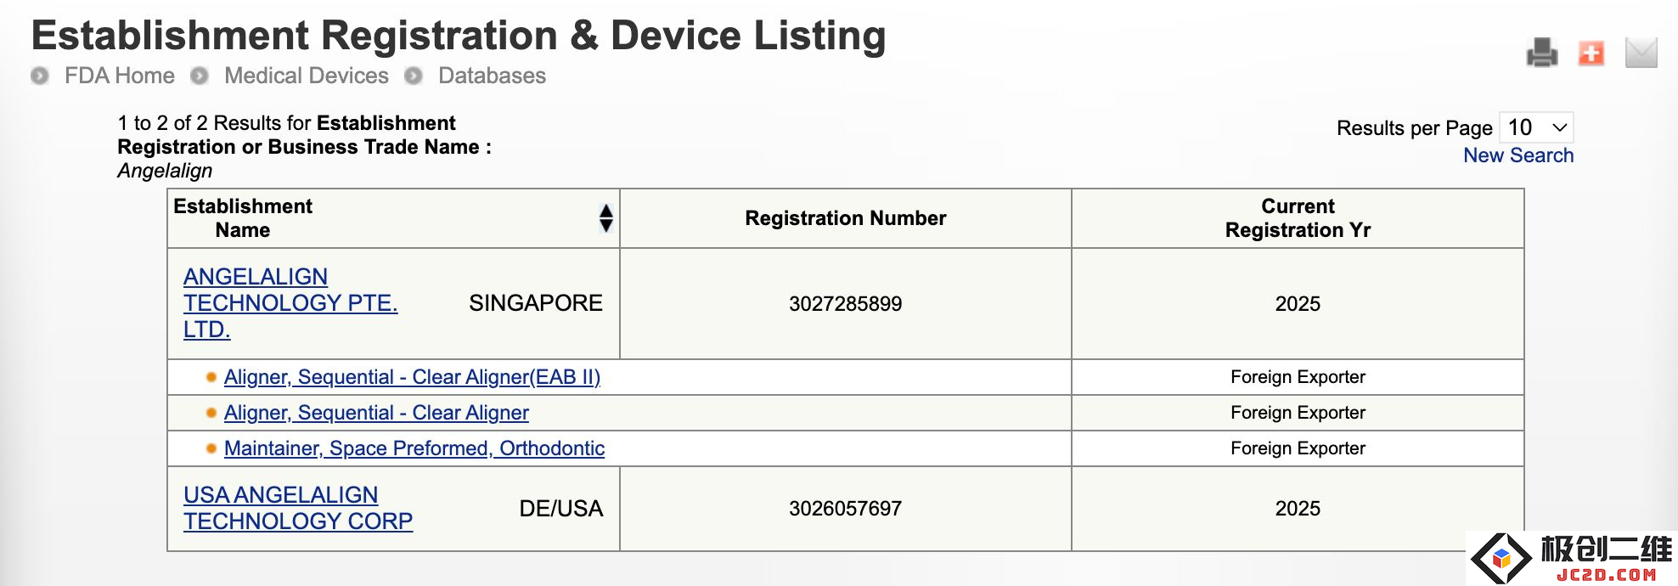
Task: Click the JC2D.COM watermark logo
Action: [1571, 558]
